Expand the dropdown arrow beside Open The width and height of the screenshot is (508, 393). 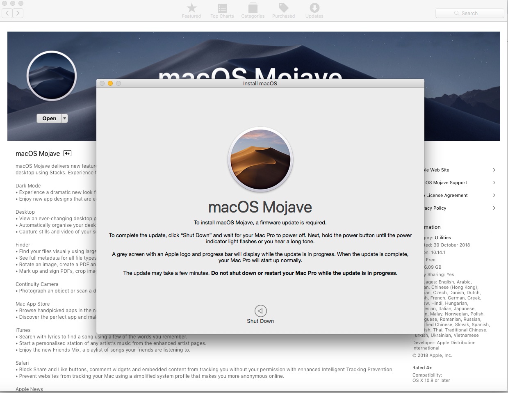[65, 118]
